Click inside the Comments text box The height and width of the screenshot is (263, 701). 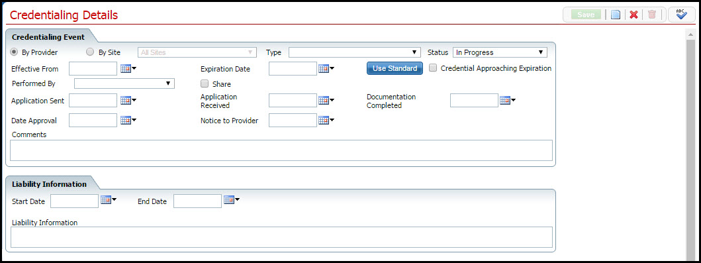pos(281,150)
